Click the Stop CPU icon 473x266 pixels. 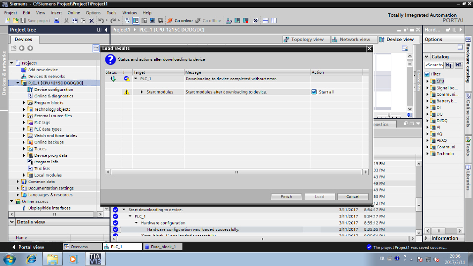(246, 20)
